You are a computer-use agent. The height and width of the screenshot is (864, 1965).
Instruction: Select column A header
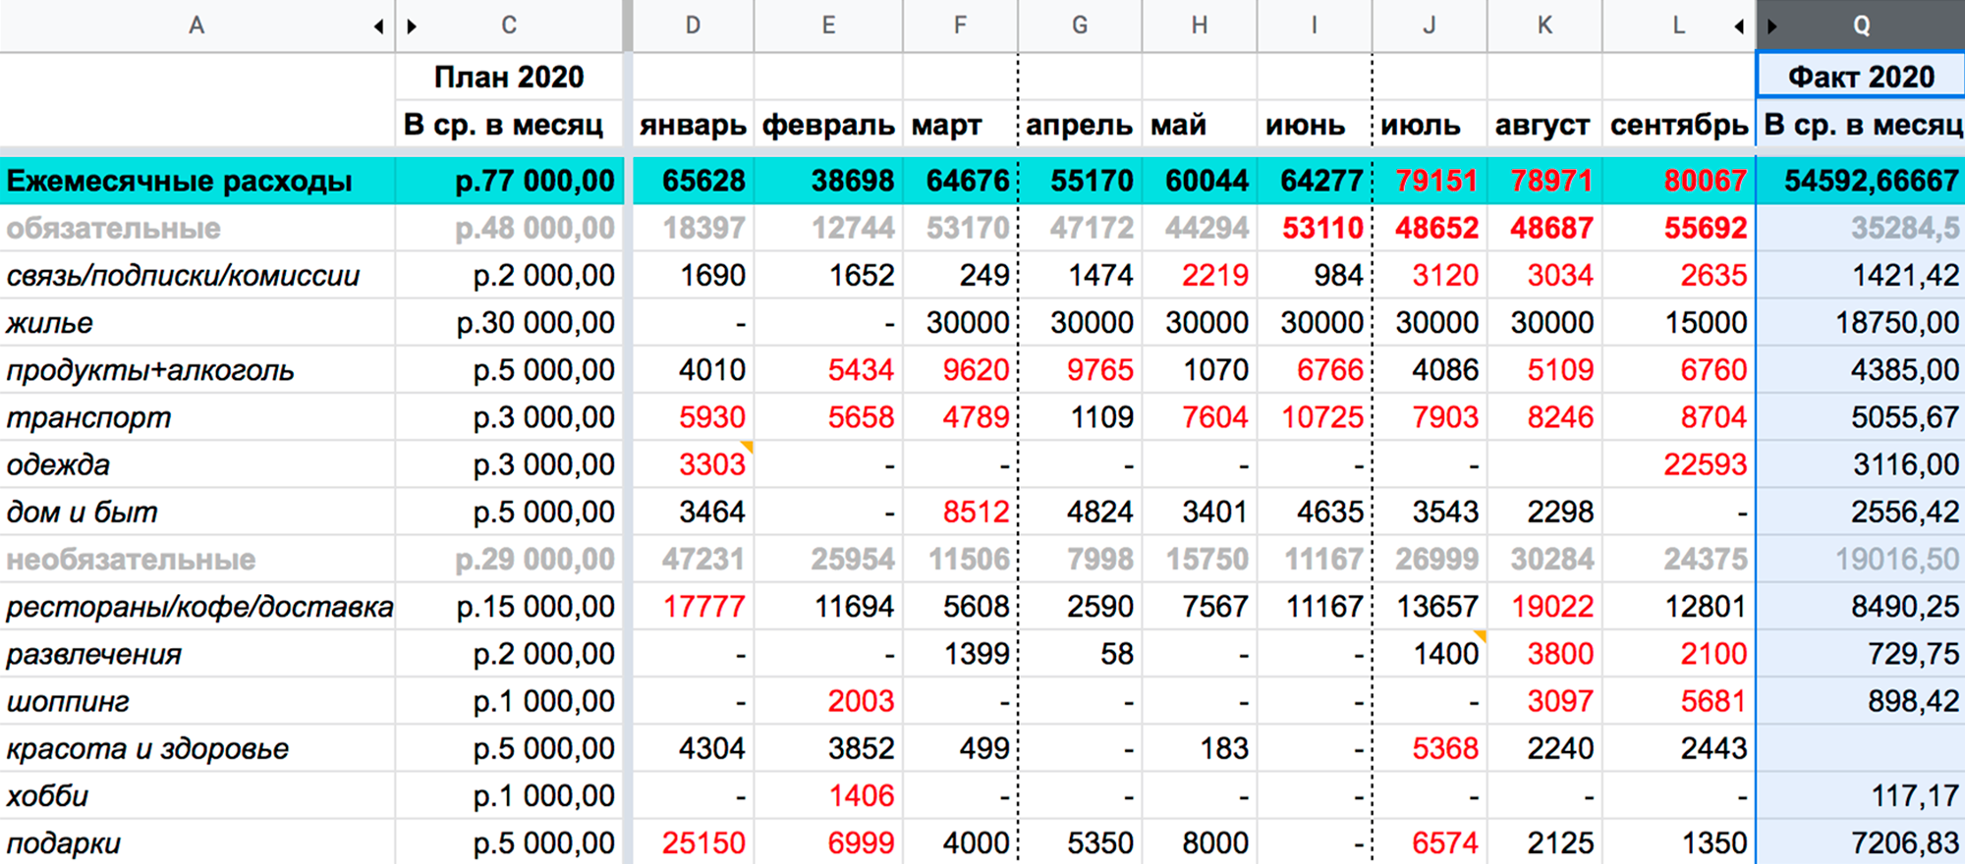click(x=196, y=26)
